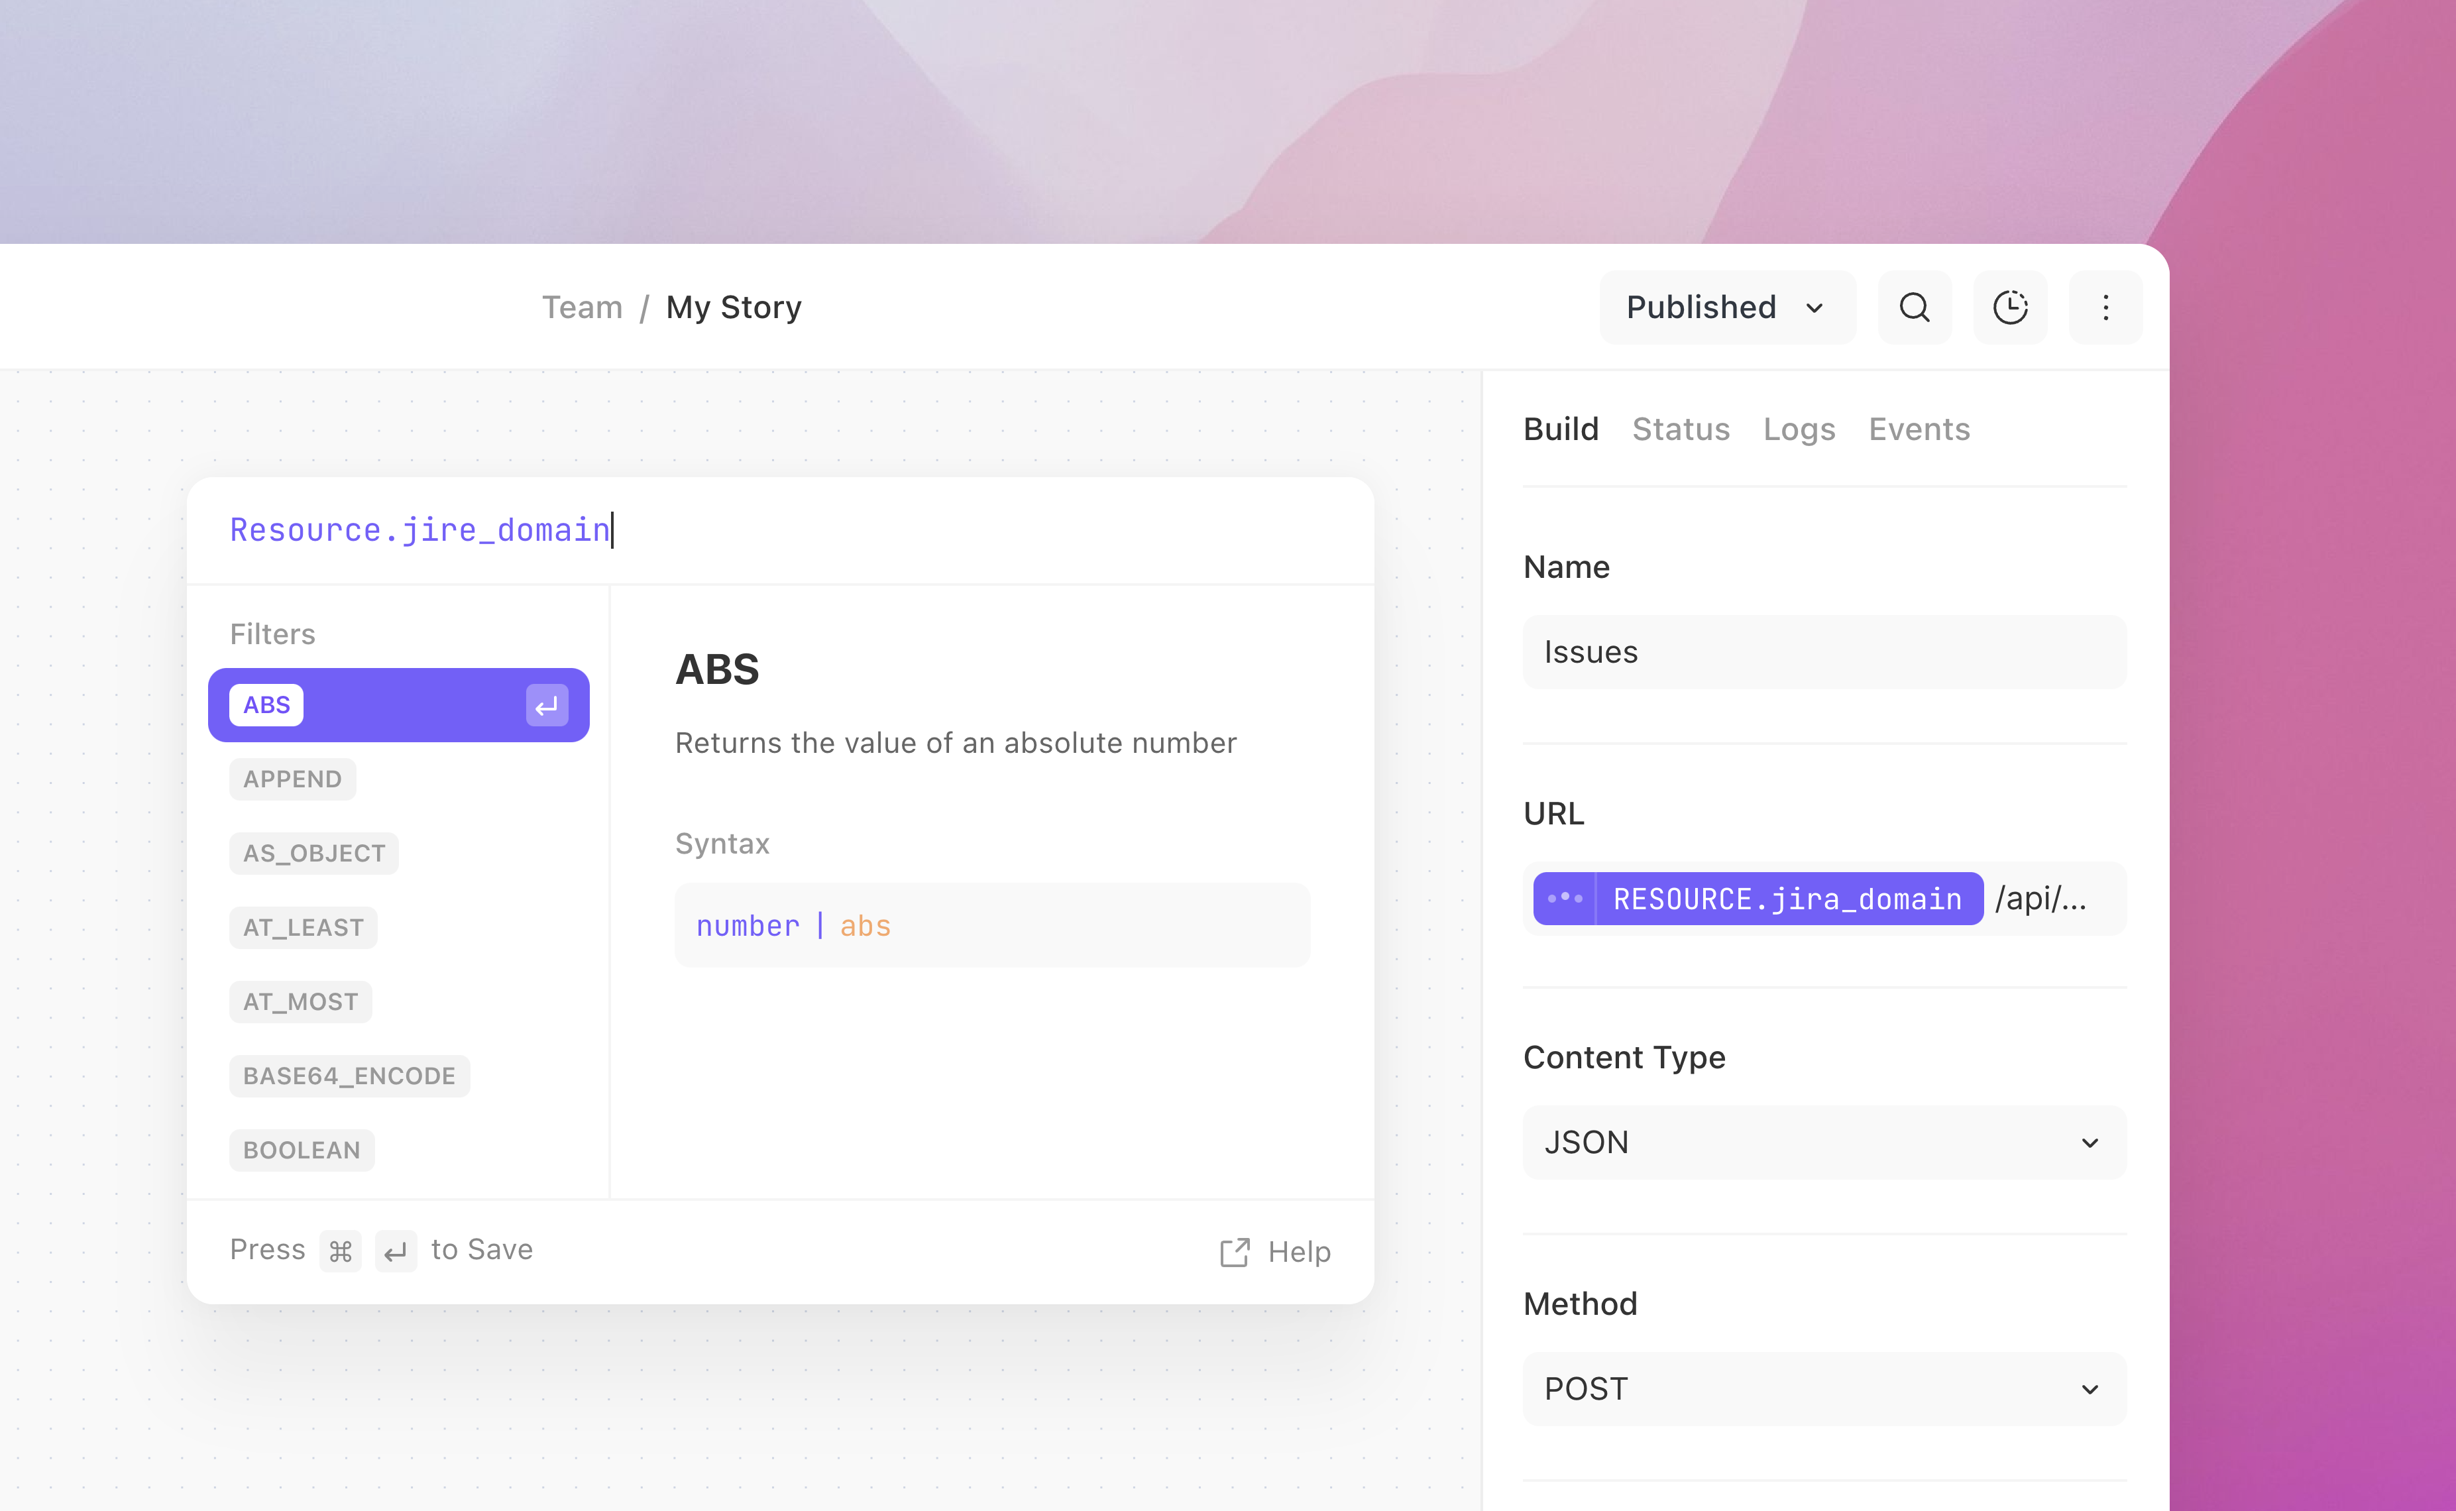Image resolution: width=2456 pixels, height=1511 pixels.
Task: Click the Team breadcrumb link
Action: pyautogui.click(x=583, y=307)
